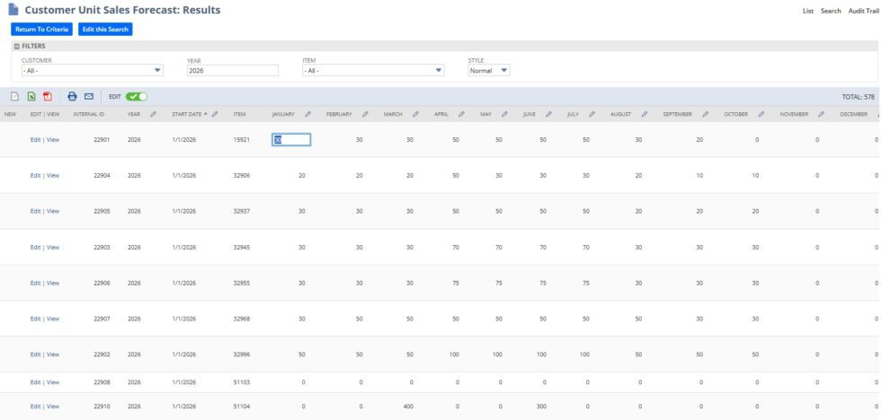881x420 pixels.
Task: Click Return To Criteria button
Action: [43, 30]
